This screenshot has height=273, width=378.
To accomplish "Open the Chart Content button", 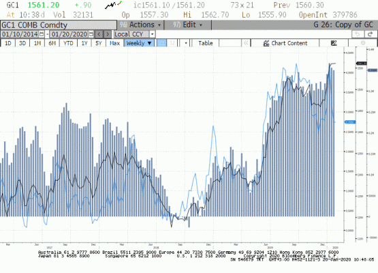I will coord(285,43).
